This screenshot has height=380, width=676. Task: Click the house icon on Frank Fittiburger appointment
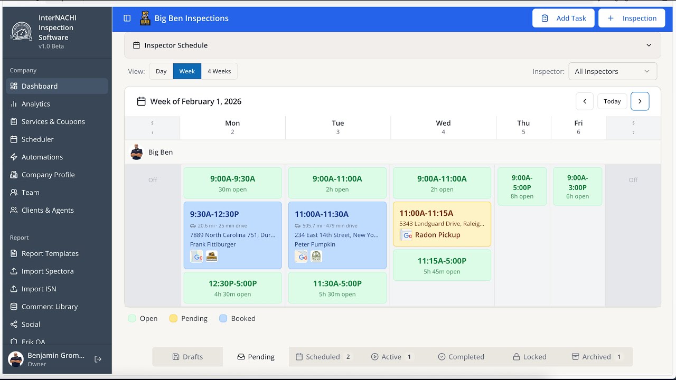tap(211, 256)
